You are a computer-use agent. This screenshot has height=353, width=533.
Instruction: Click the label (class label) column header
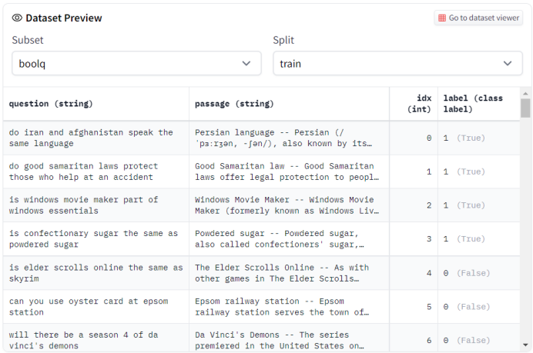tap(472, 104)
